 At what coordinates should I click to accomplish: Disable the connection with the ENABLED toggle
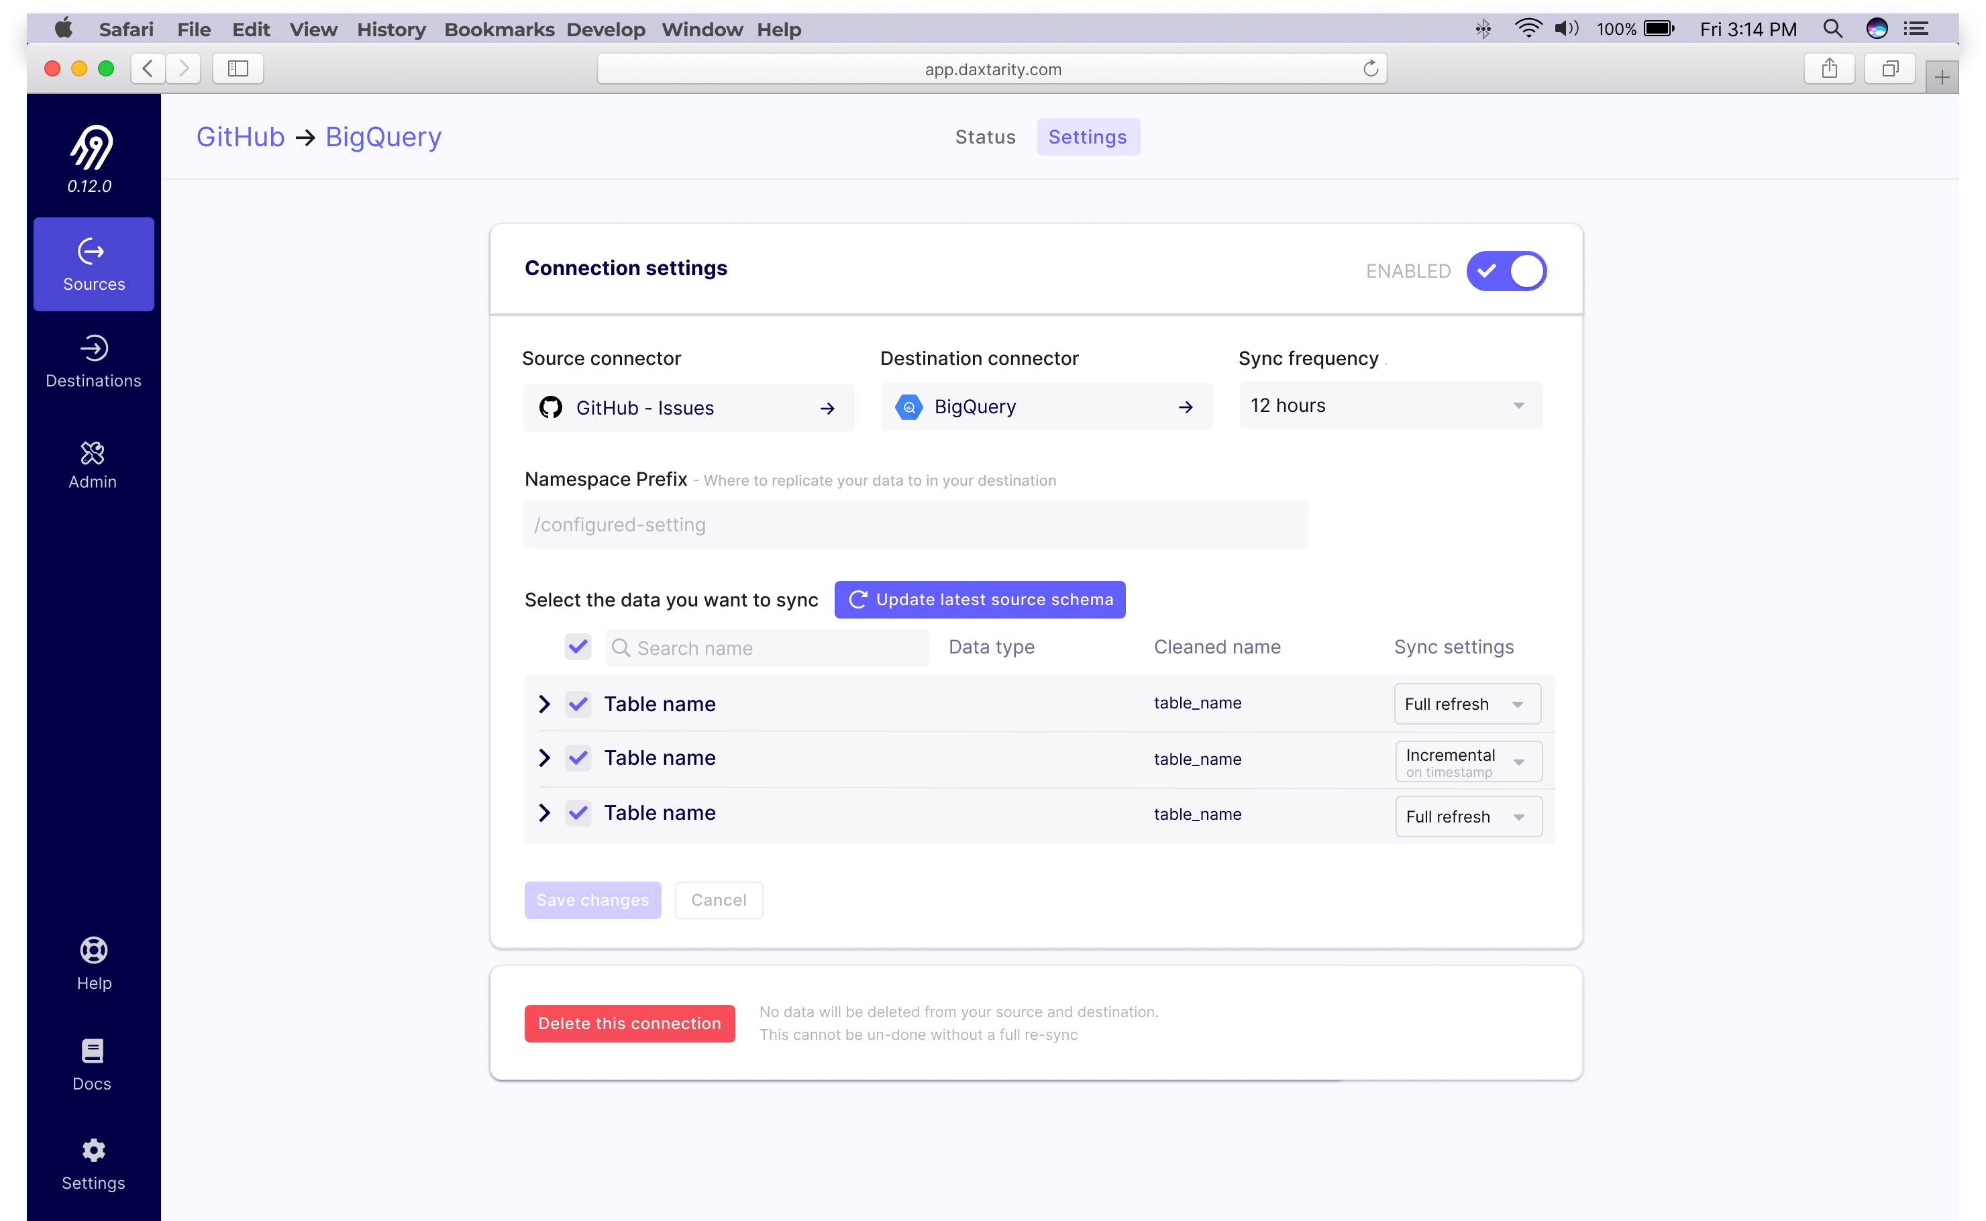coord(1506,270)
